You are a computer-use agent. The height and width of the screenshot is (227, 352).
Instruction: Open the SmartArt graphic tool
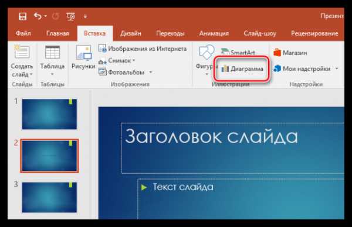(238, 53)
